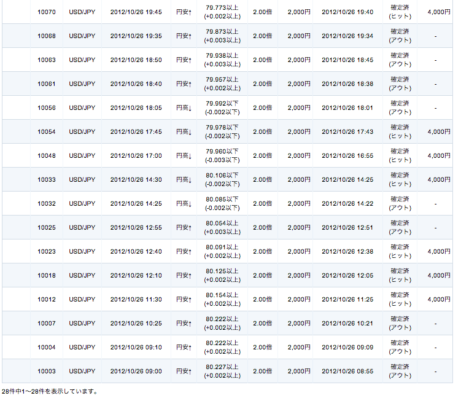Click the 確定済(ヒット) status for order 10054
This screenshot has width=461, height=401.
(x=400, y=132)
